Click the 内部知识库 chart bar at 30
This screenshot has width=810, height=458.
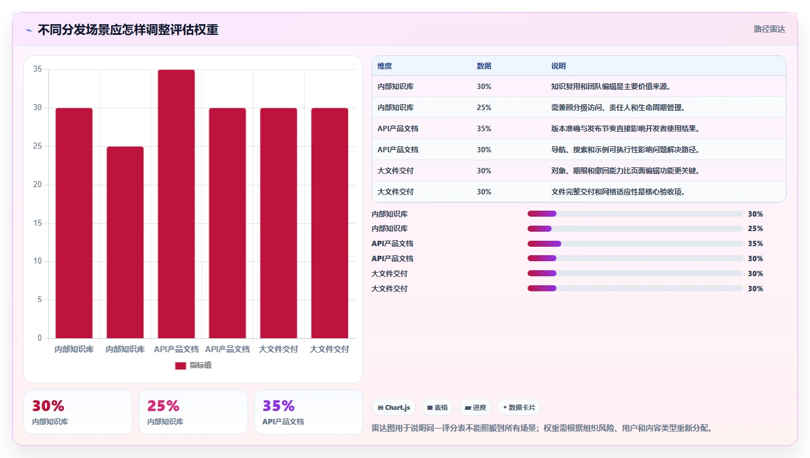(74, 223)
